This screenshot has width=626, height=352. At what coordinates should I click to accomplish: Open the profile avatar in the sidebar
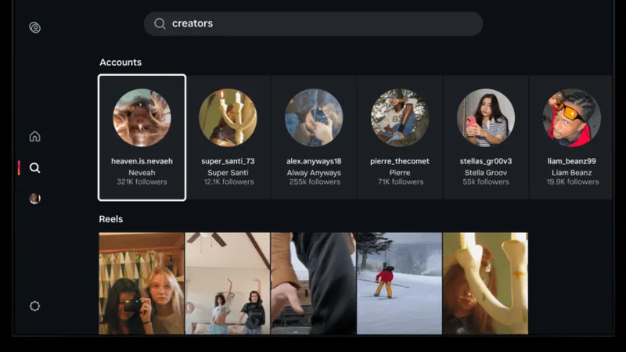[x=34, y=199]
